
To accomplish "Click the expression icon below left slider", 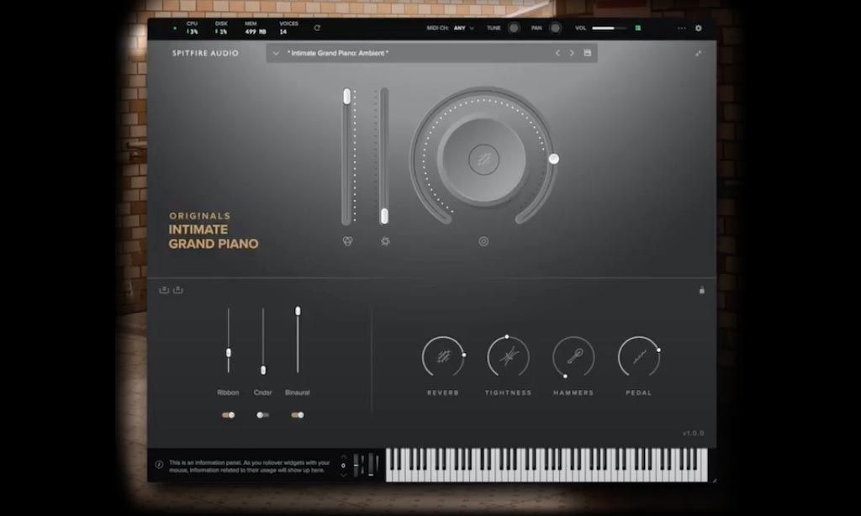I will click(x=347, y=241).
